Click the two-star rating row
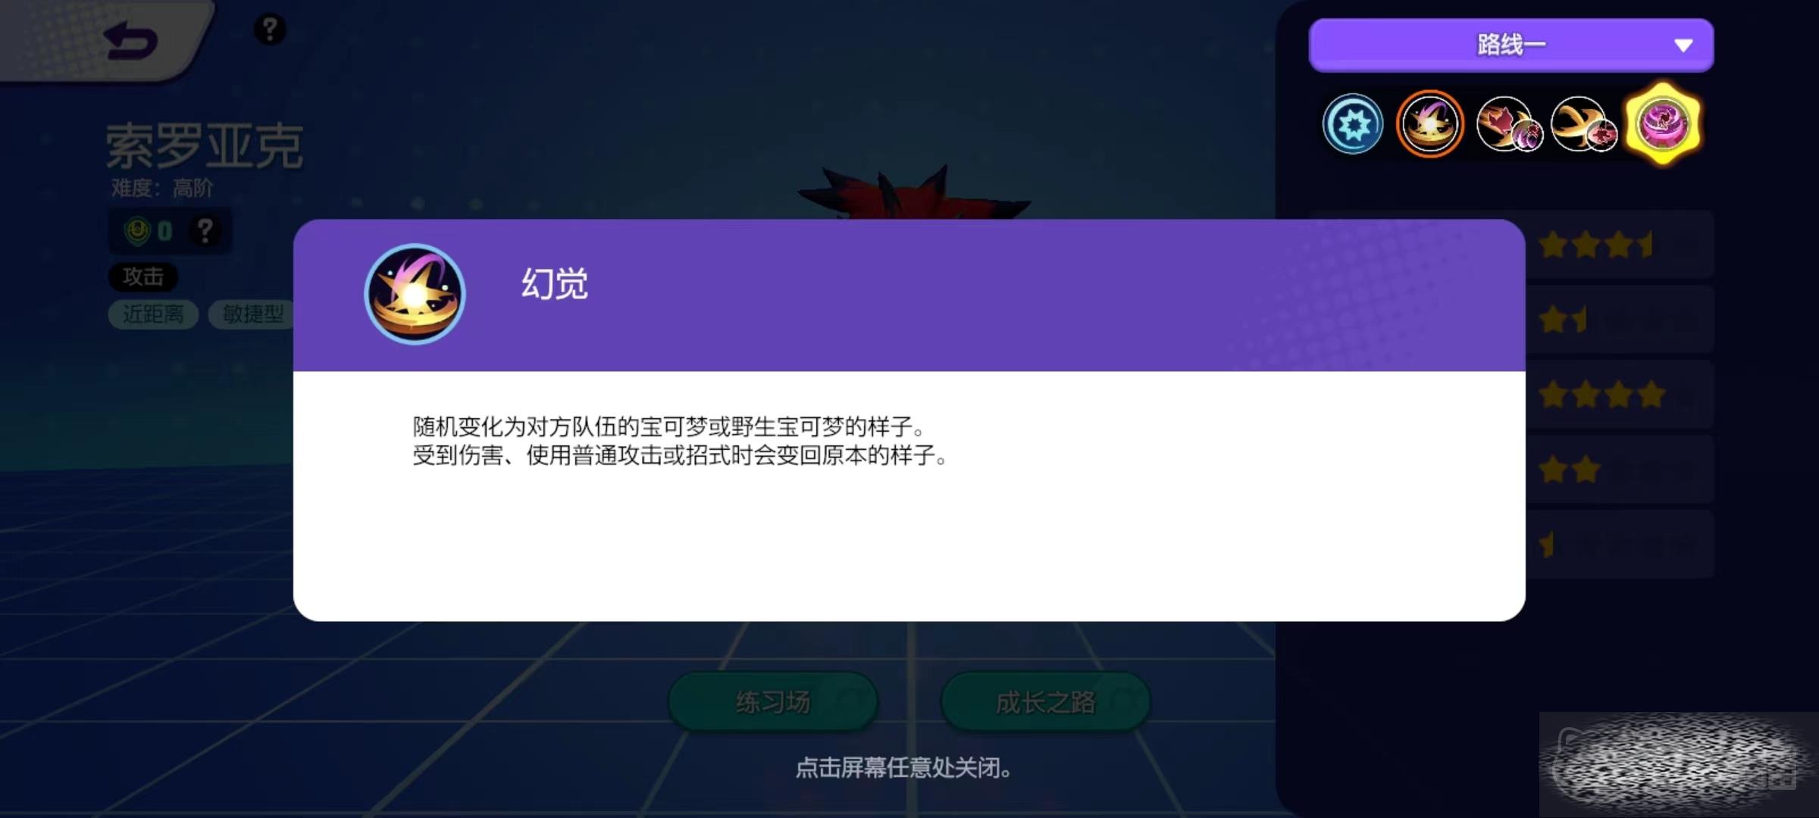The height and width of the screenshot is (818, 1819). click(1619, 470)
